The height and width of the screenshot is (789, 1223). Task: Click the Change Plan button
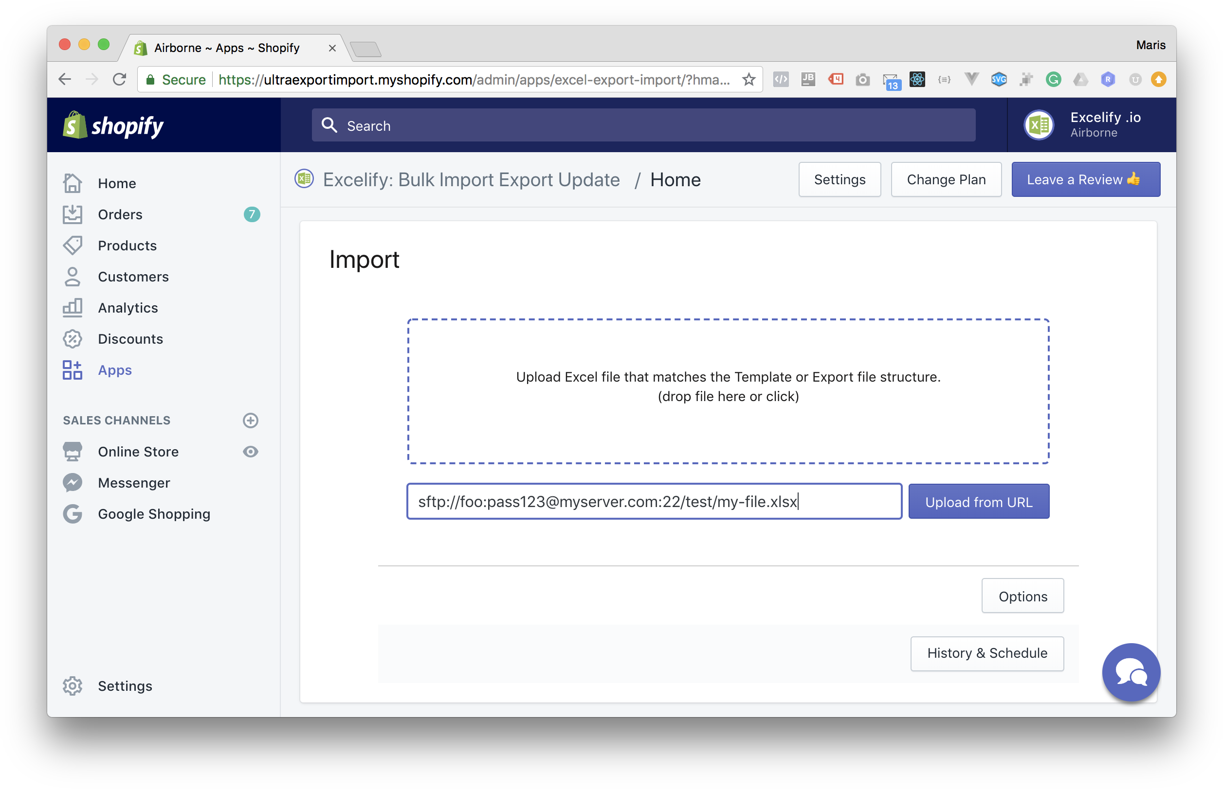tap(946, 179)
